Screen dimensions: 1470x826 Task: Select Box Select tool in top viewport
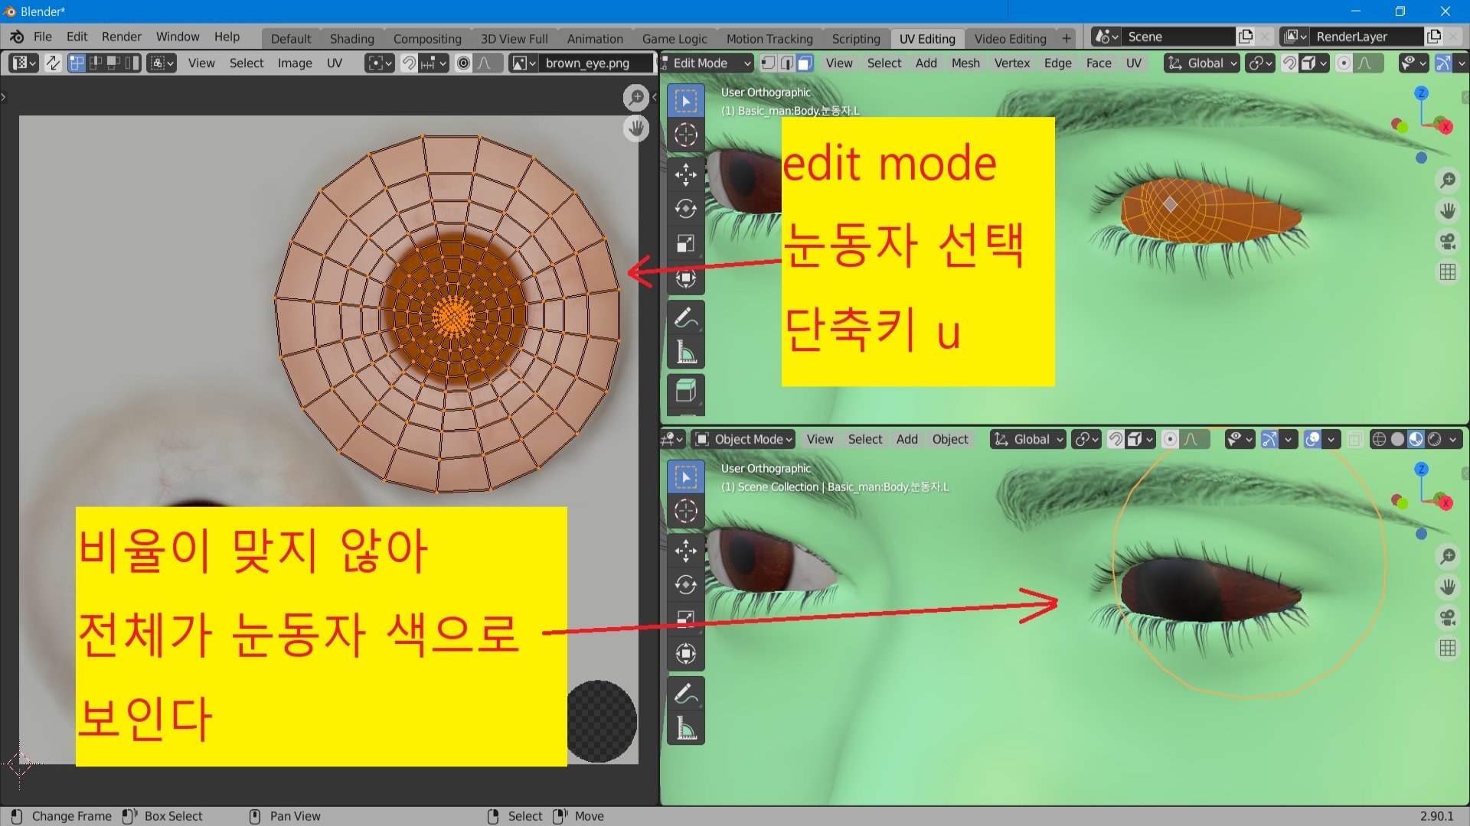point(686,101)
